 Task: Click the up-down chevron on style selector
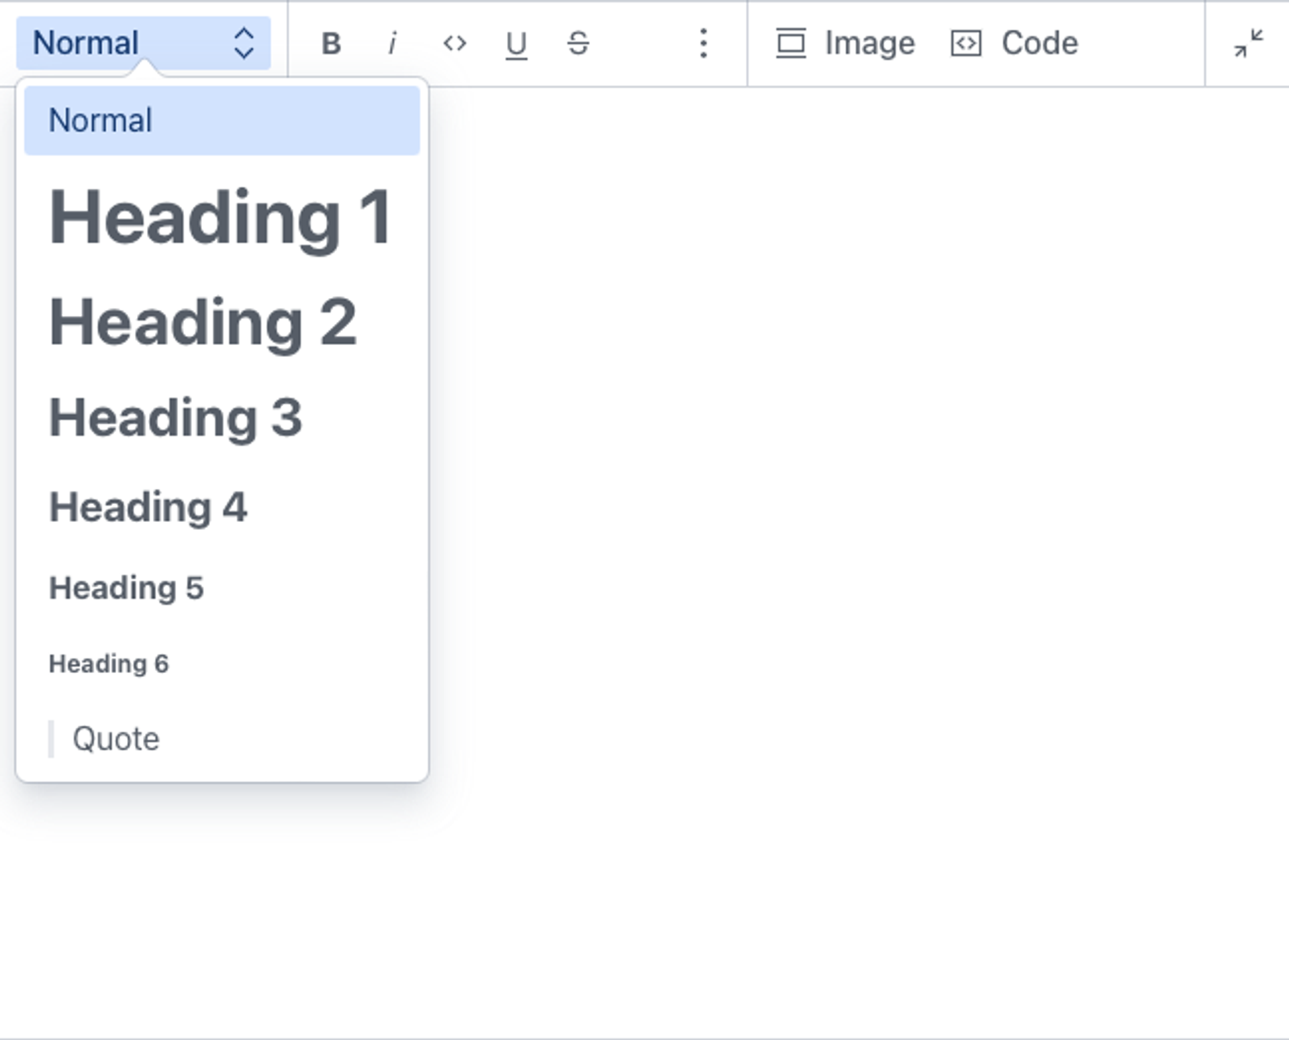pyautogui.click(x=243, y=44)
